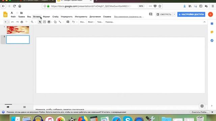
Task: Click Очистить Firefox button
Action: click(x=200, y=112)
